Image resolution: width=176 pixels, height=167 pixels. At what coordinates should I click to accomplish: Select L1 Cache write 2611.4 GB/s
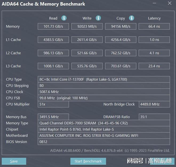coord(87,40)
